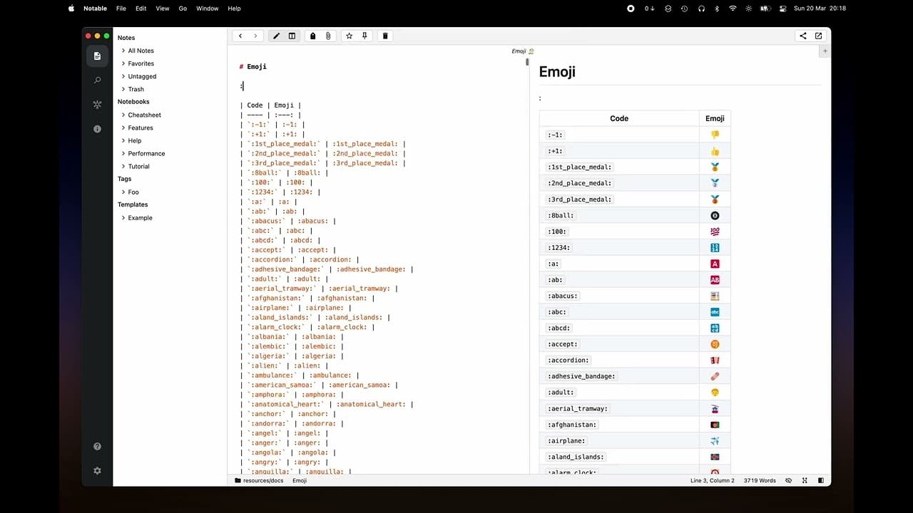Expand the Untagged chevron

(123, 76)
